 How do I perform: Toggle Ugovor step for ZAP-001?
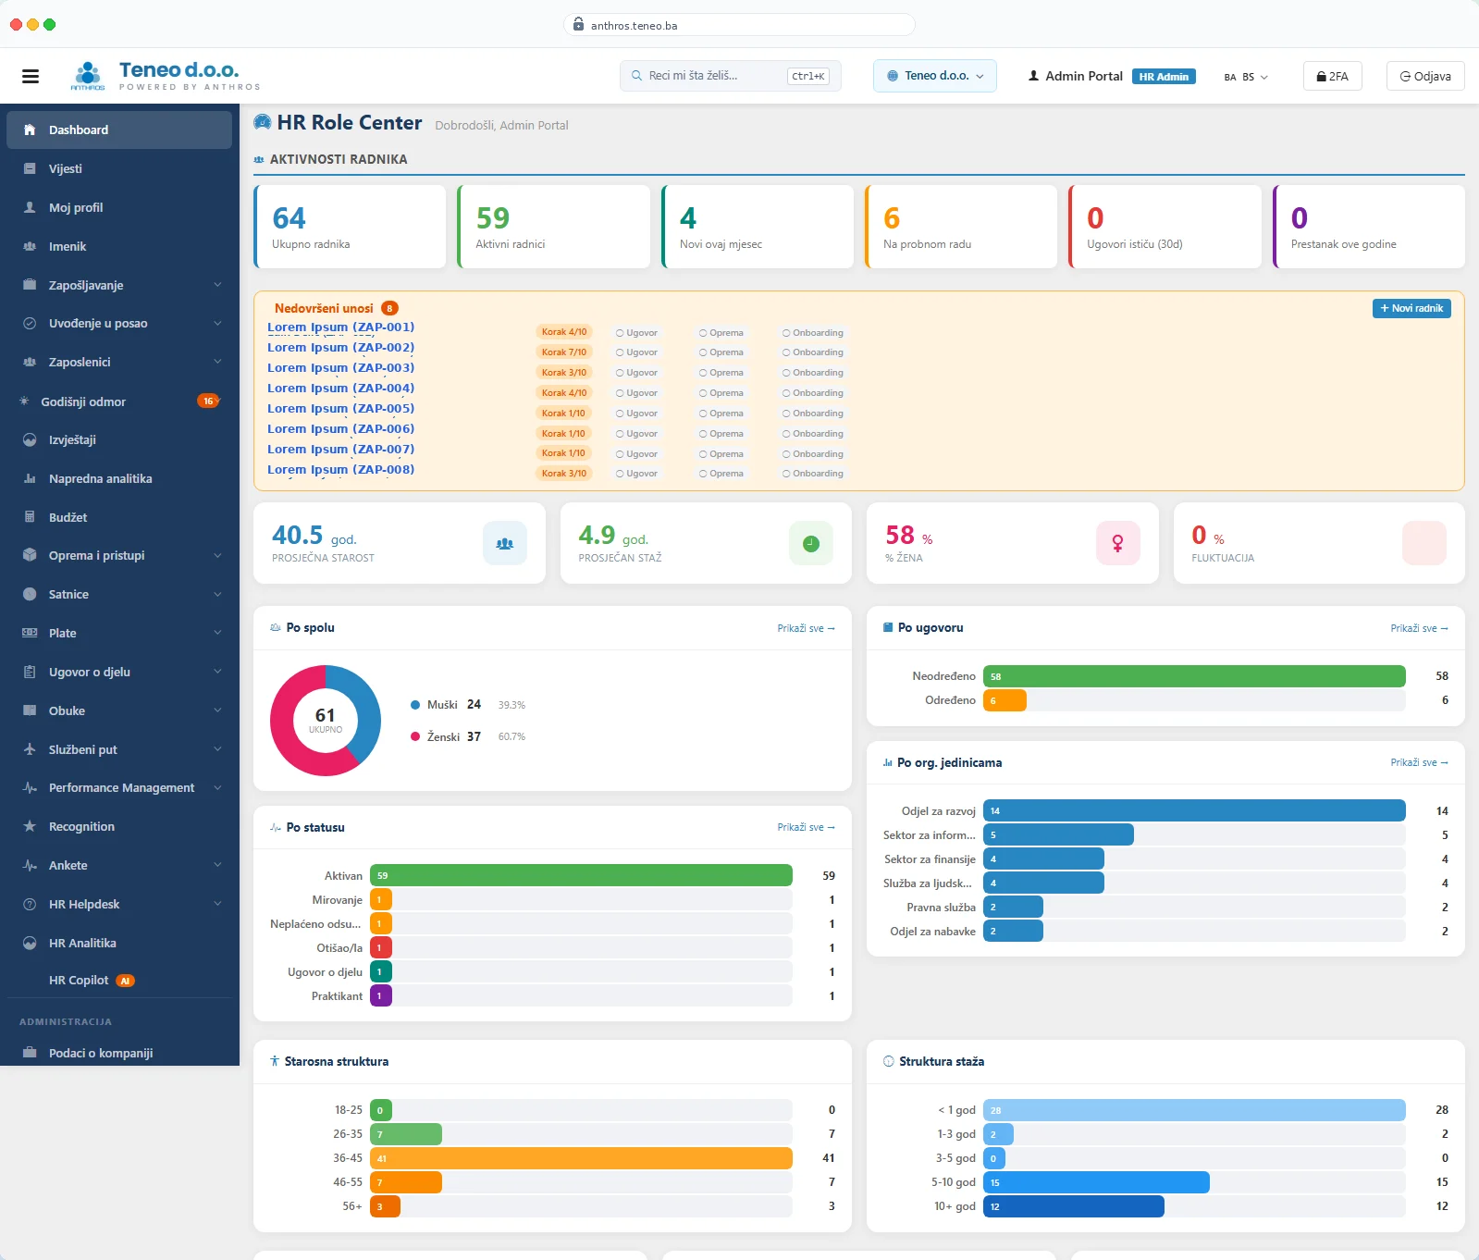pyautogui.click(x=636, y=332)
